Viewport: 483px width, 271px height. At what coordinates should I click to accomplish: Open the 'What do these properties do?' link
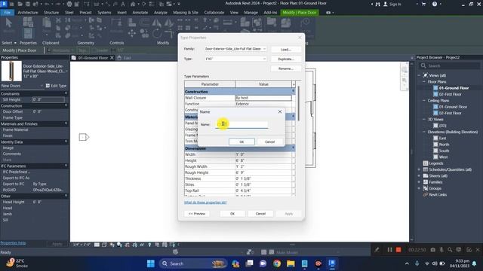(x=205, y=202)
